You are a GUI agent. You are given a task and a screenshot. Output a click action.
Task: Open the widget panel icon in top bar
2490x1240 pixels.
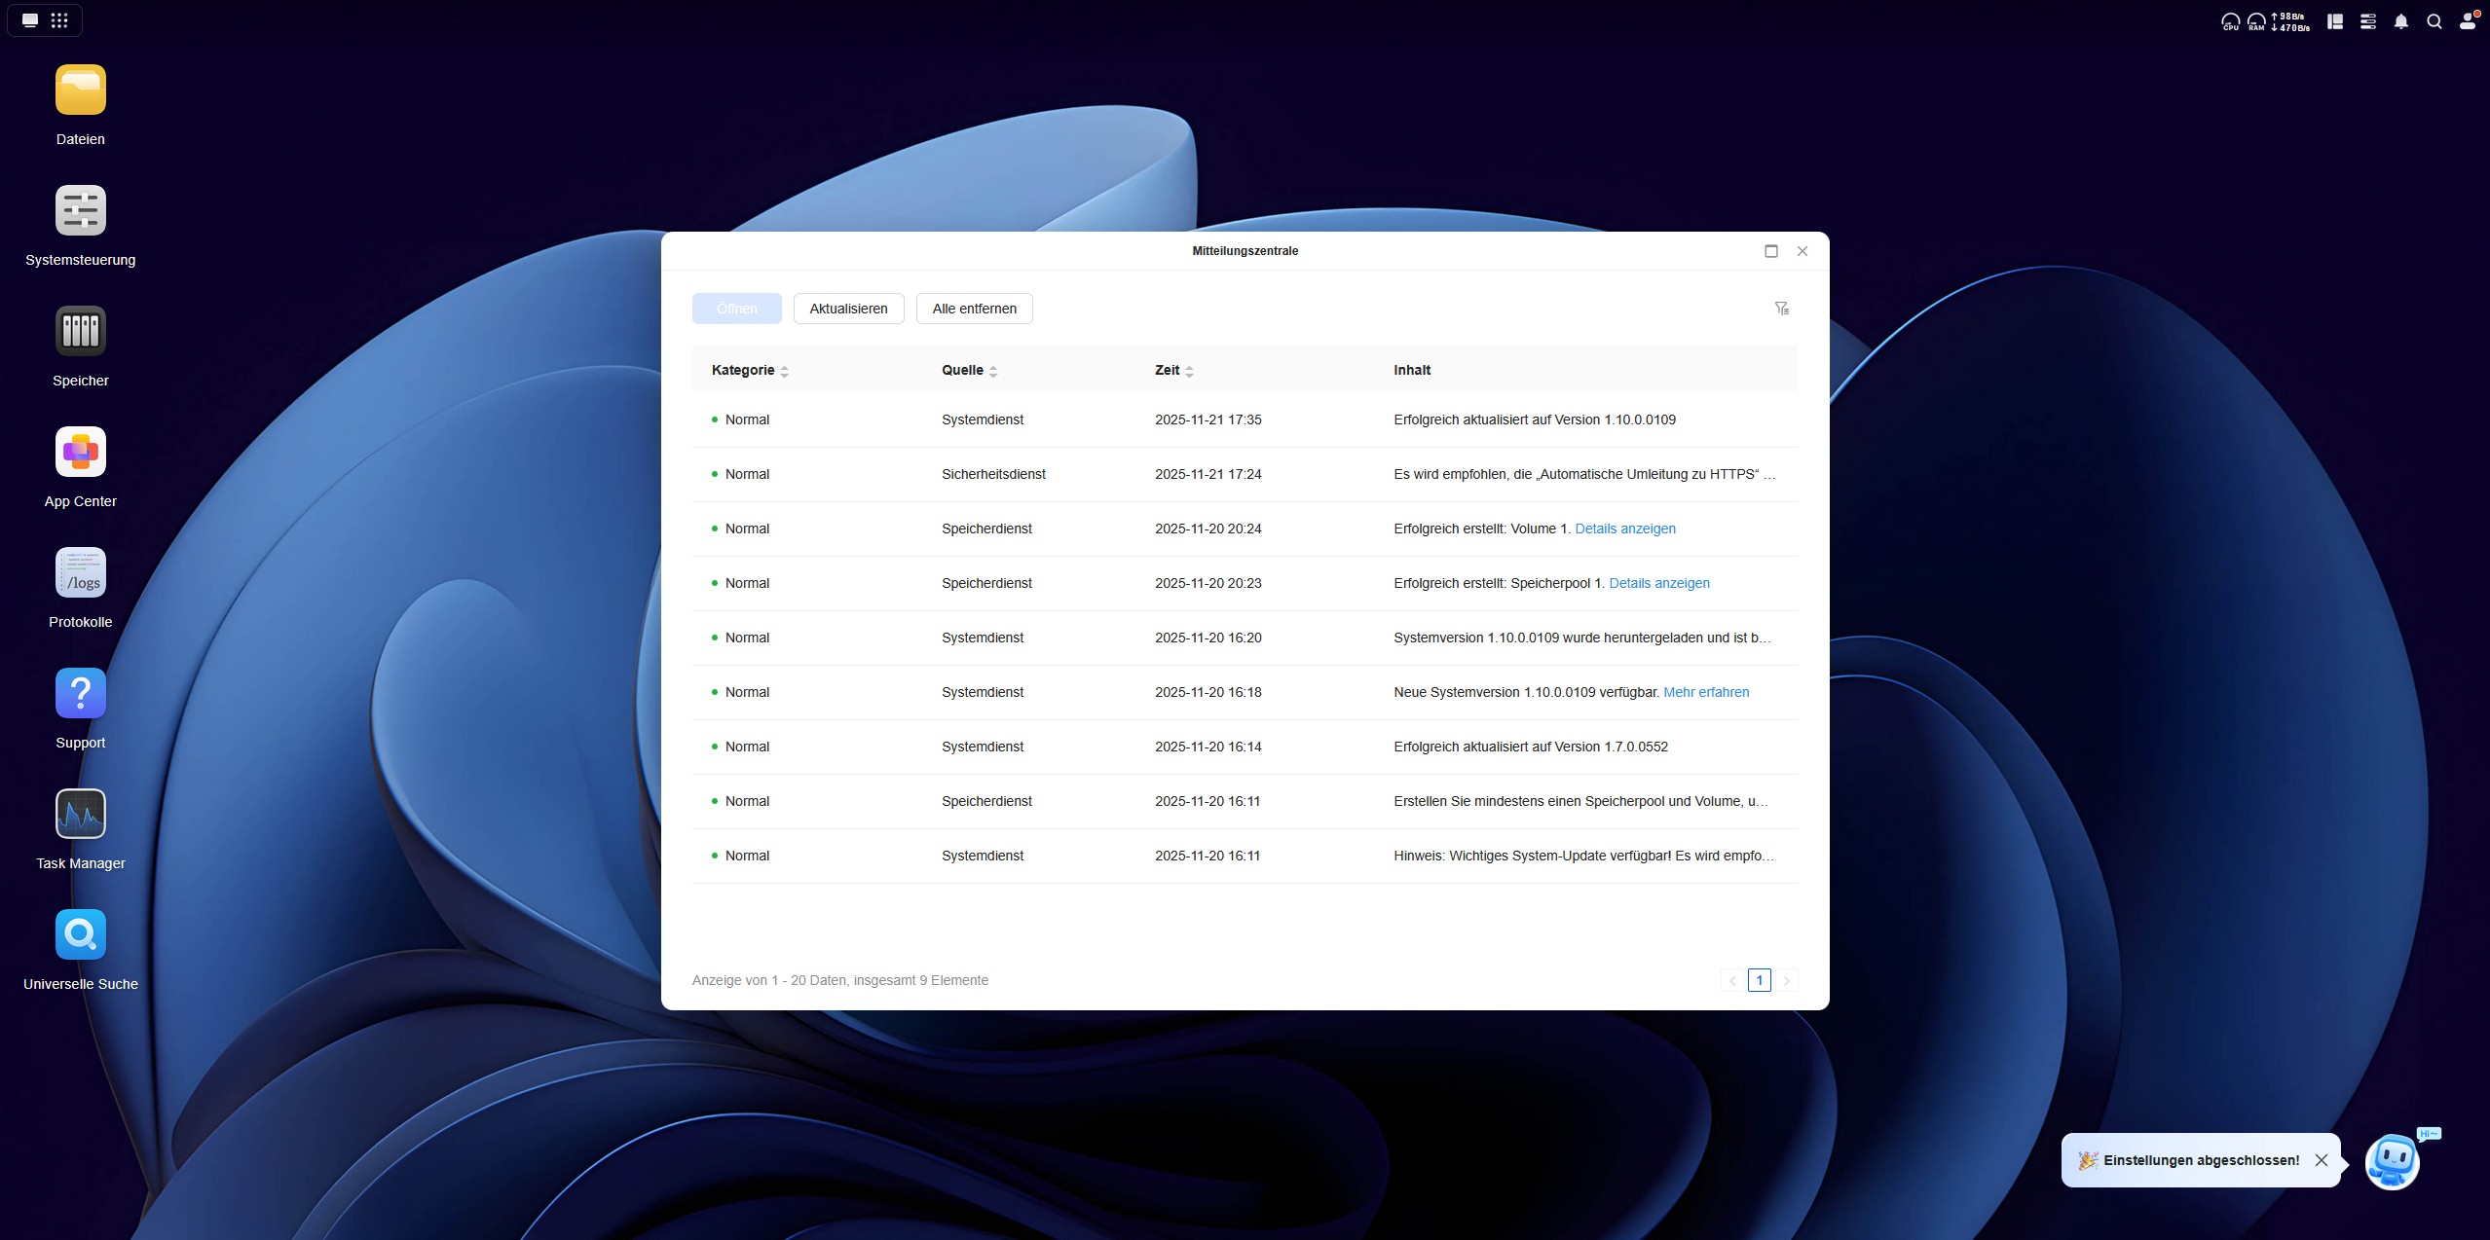coord(2334,21)
